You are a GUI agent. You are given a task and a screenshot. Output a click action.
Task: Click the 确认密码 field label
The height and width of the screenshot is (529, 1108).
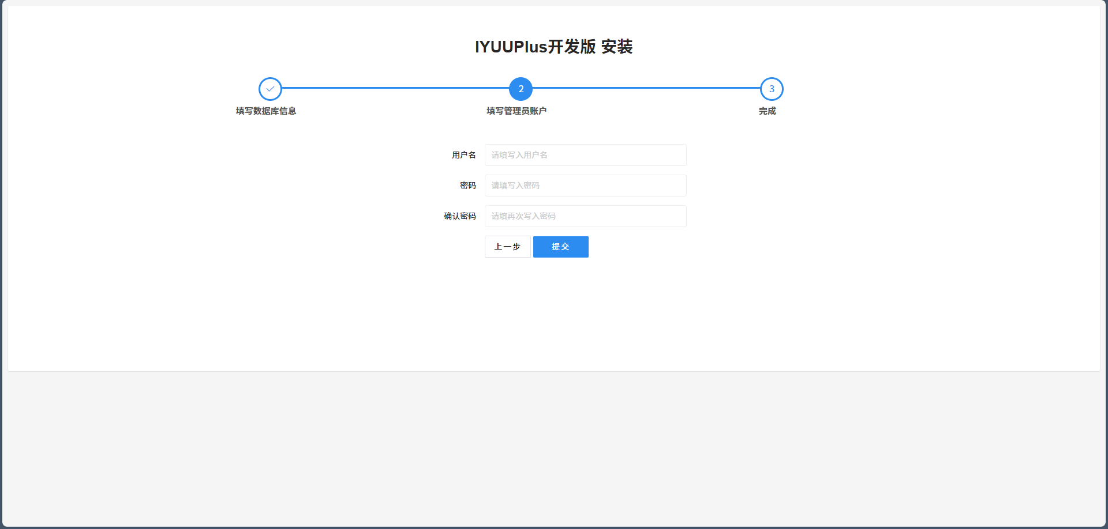(x=459, y=216)
